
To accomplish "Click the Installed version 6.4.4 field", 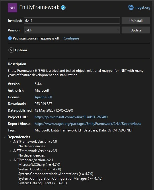I will (x=72, y=20).
